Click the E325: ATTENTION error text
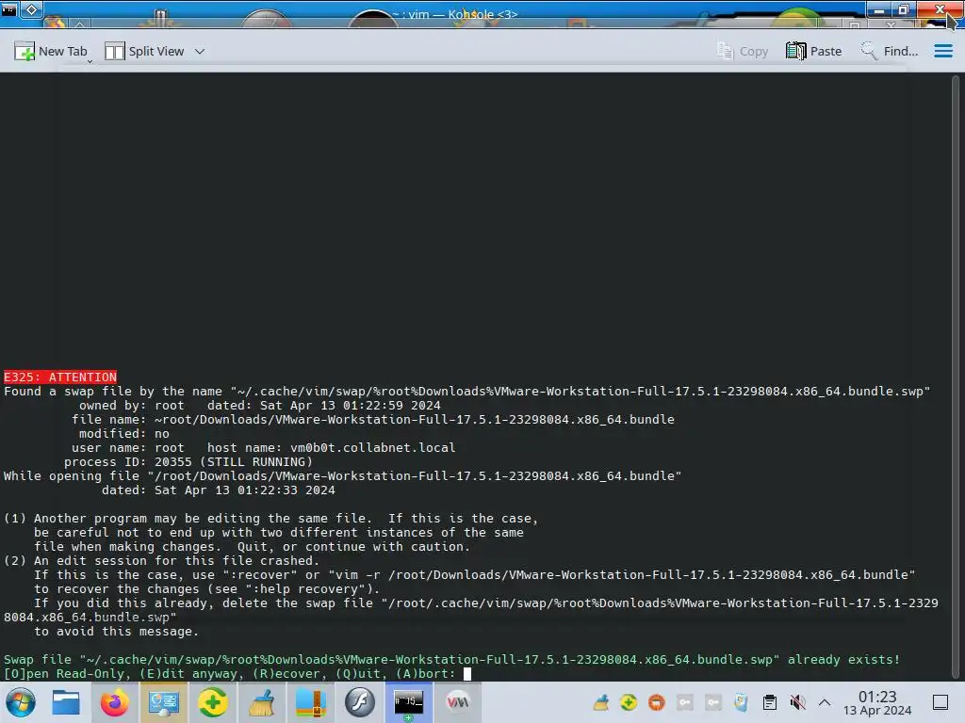This screenshot has height=723, width=965. click(60, 377)
